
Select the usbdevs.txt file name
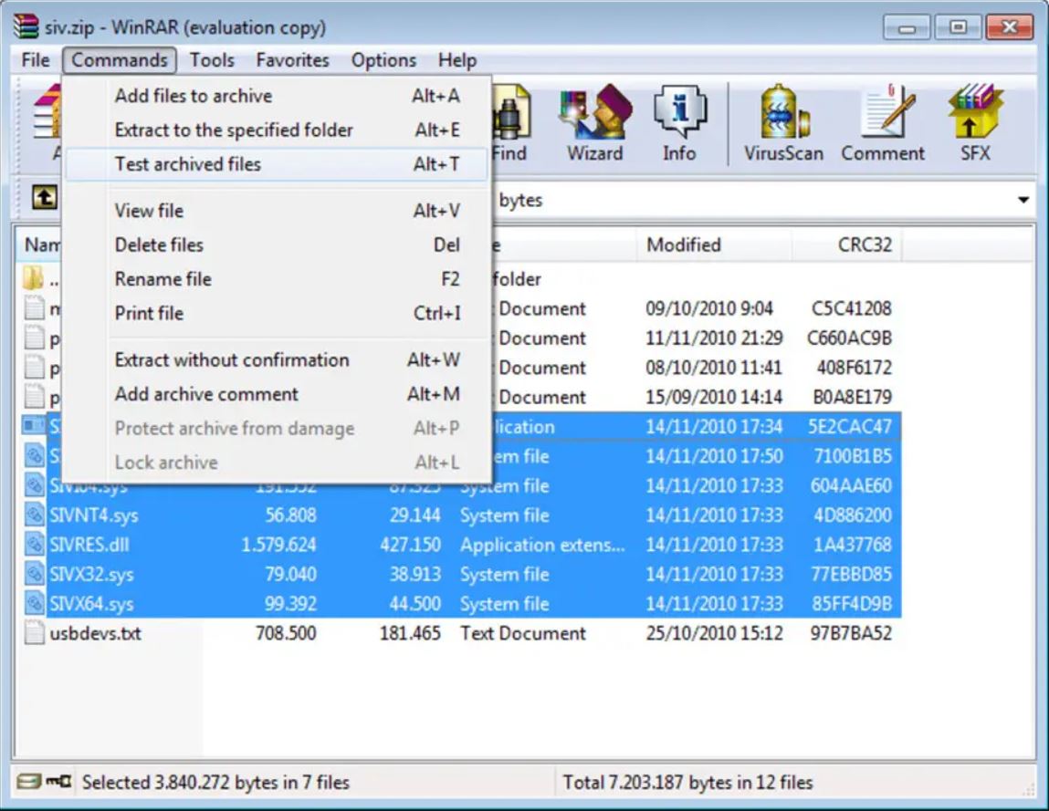[x=96, y=633]
